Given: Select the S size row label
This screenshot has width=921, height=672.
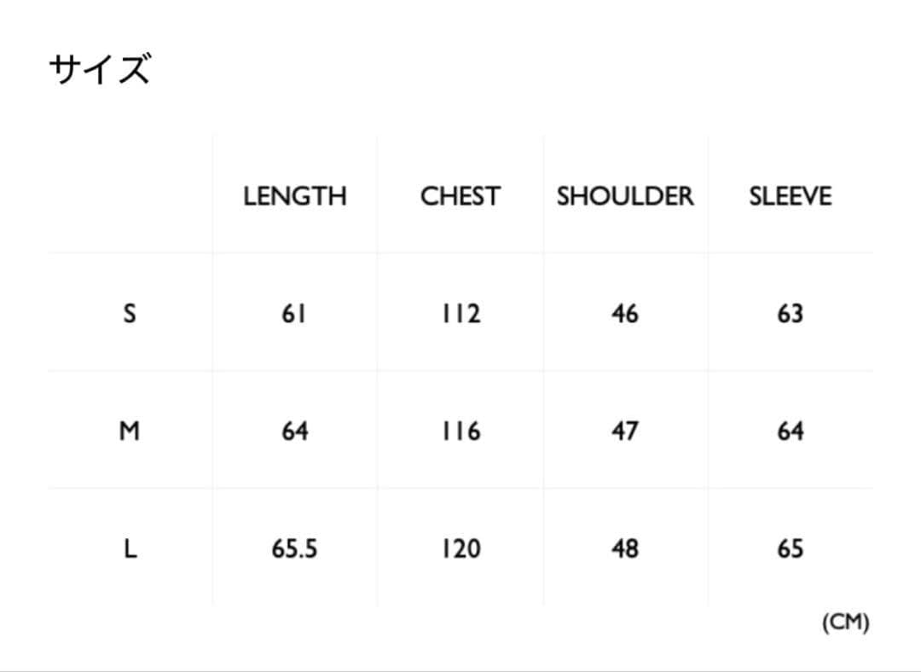Looking at the screenshot, I should pyautogui.click(x=130, y=314).
